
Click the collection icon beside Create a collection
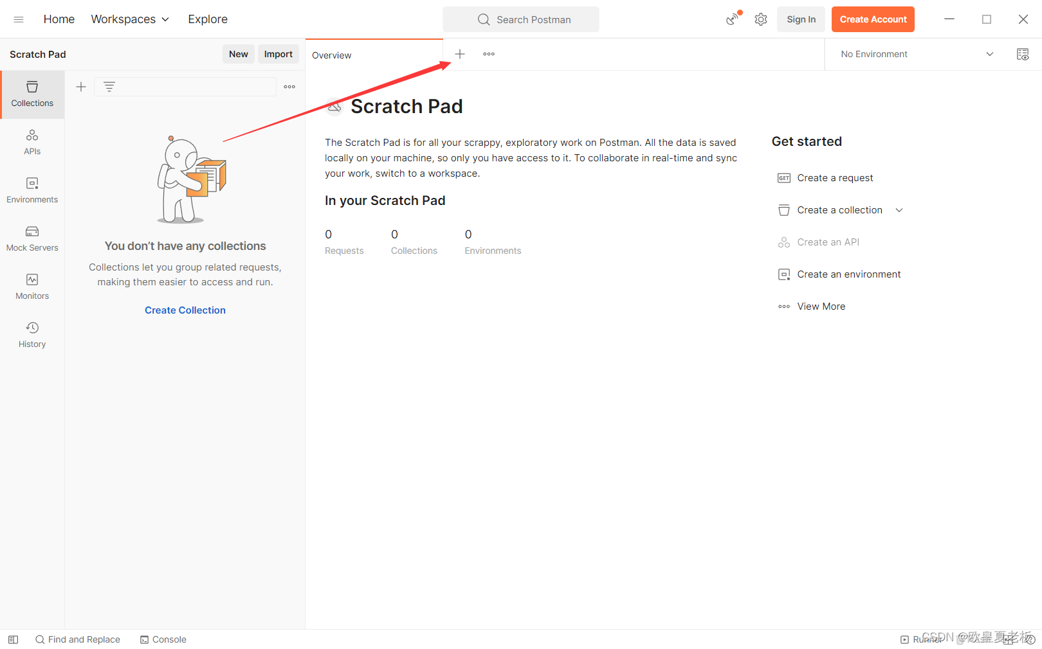pyautogui.click(x=784, y=210)
